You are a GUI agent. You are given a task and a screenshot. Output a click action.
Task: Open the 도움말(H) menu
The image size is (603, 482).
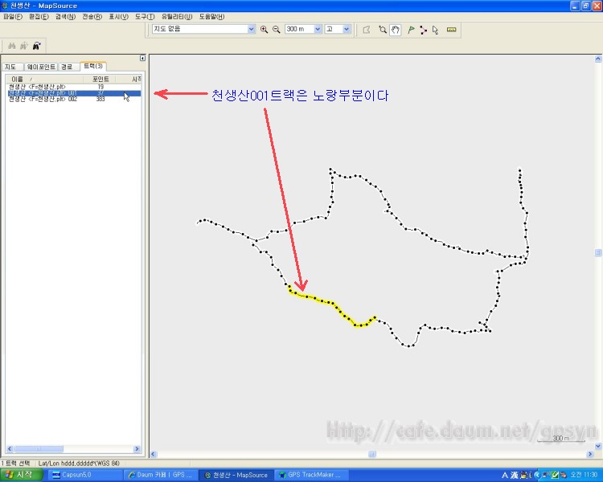click(211, 17)
